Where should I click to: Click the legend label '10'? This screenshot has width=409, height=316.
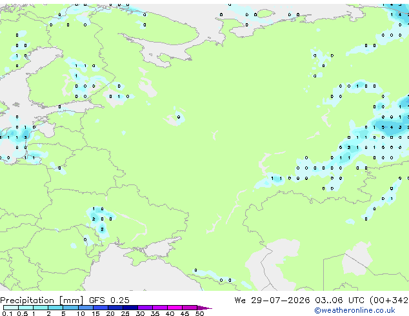(x=81, y=313)
